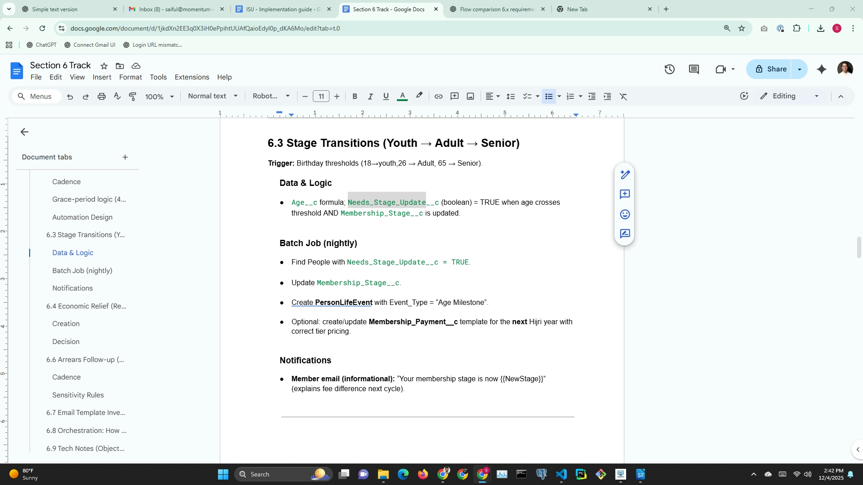Screen dimensions: 863x485
Task: Open the Normal text style dropdown
Action: click(x=213, y=96)
